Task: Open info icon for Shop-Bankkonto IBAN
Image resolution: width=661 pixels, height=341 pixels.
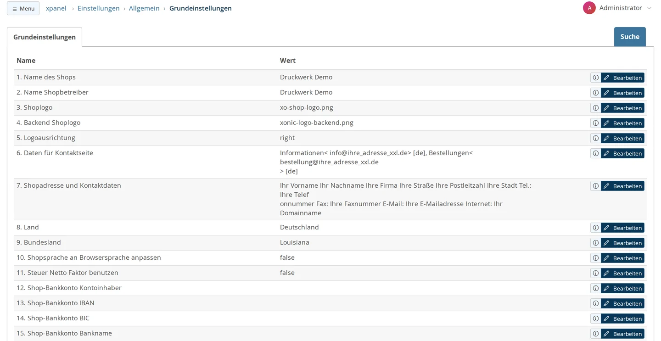Action: [x=595, y=303]
